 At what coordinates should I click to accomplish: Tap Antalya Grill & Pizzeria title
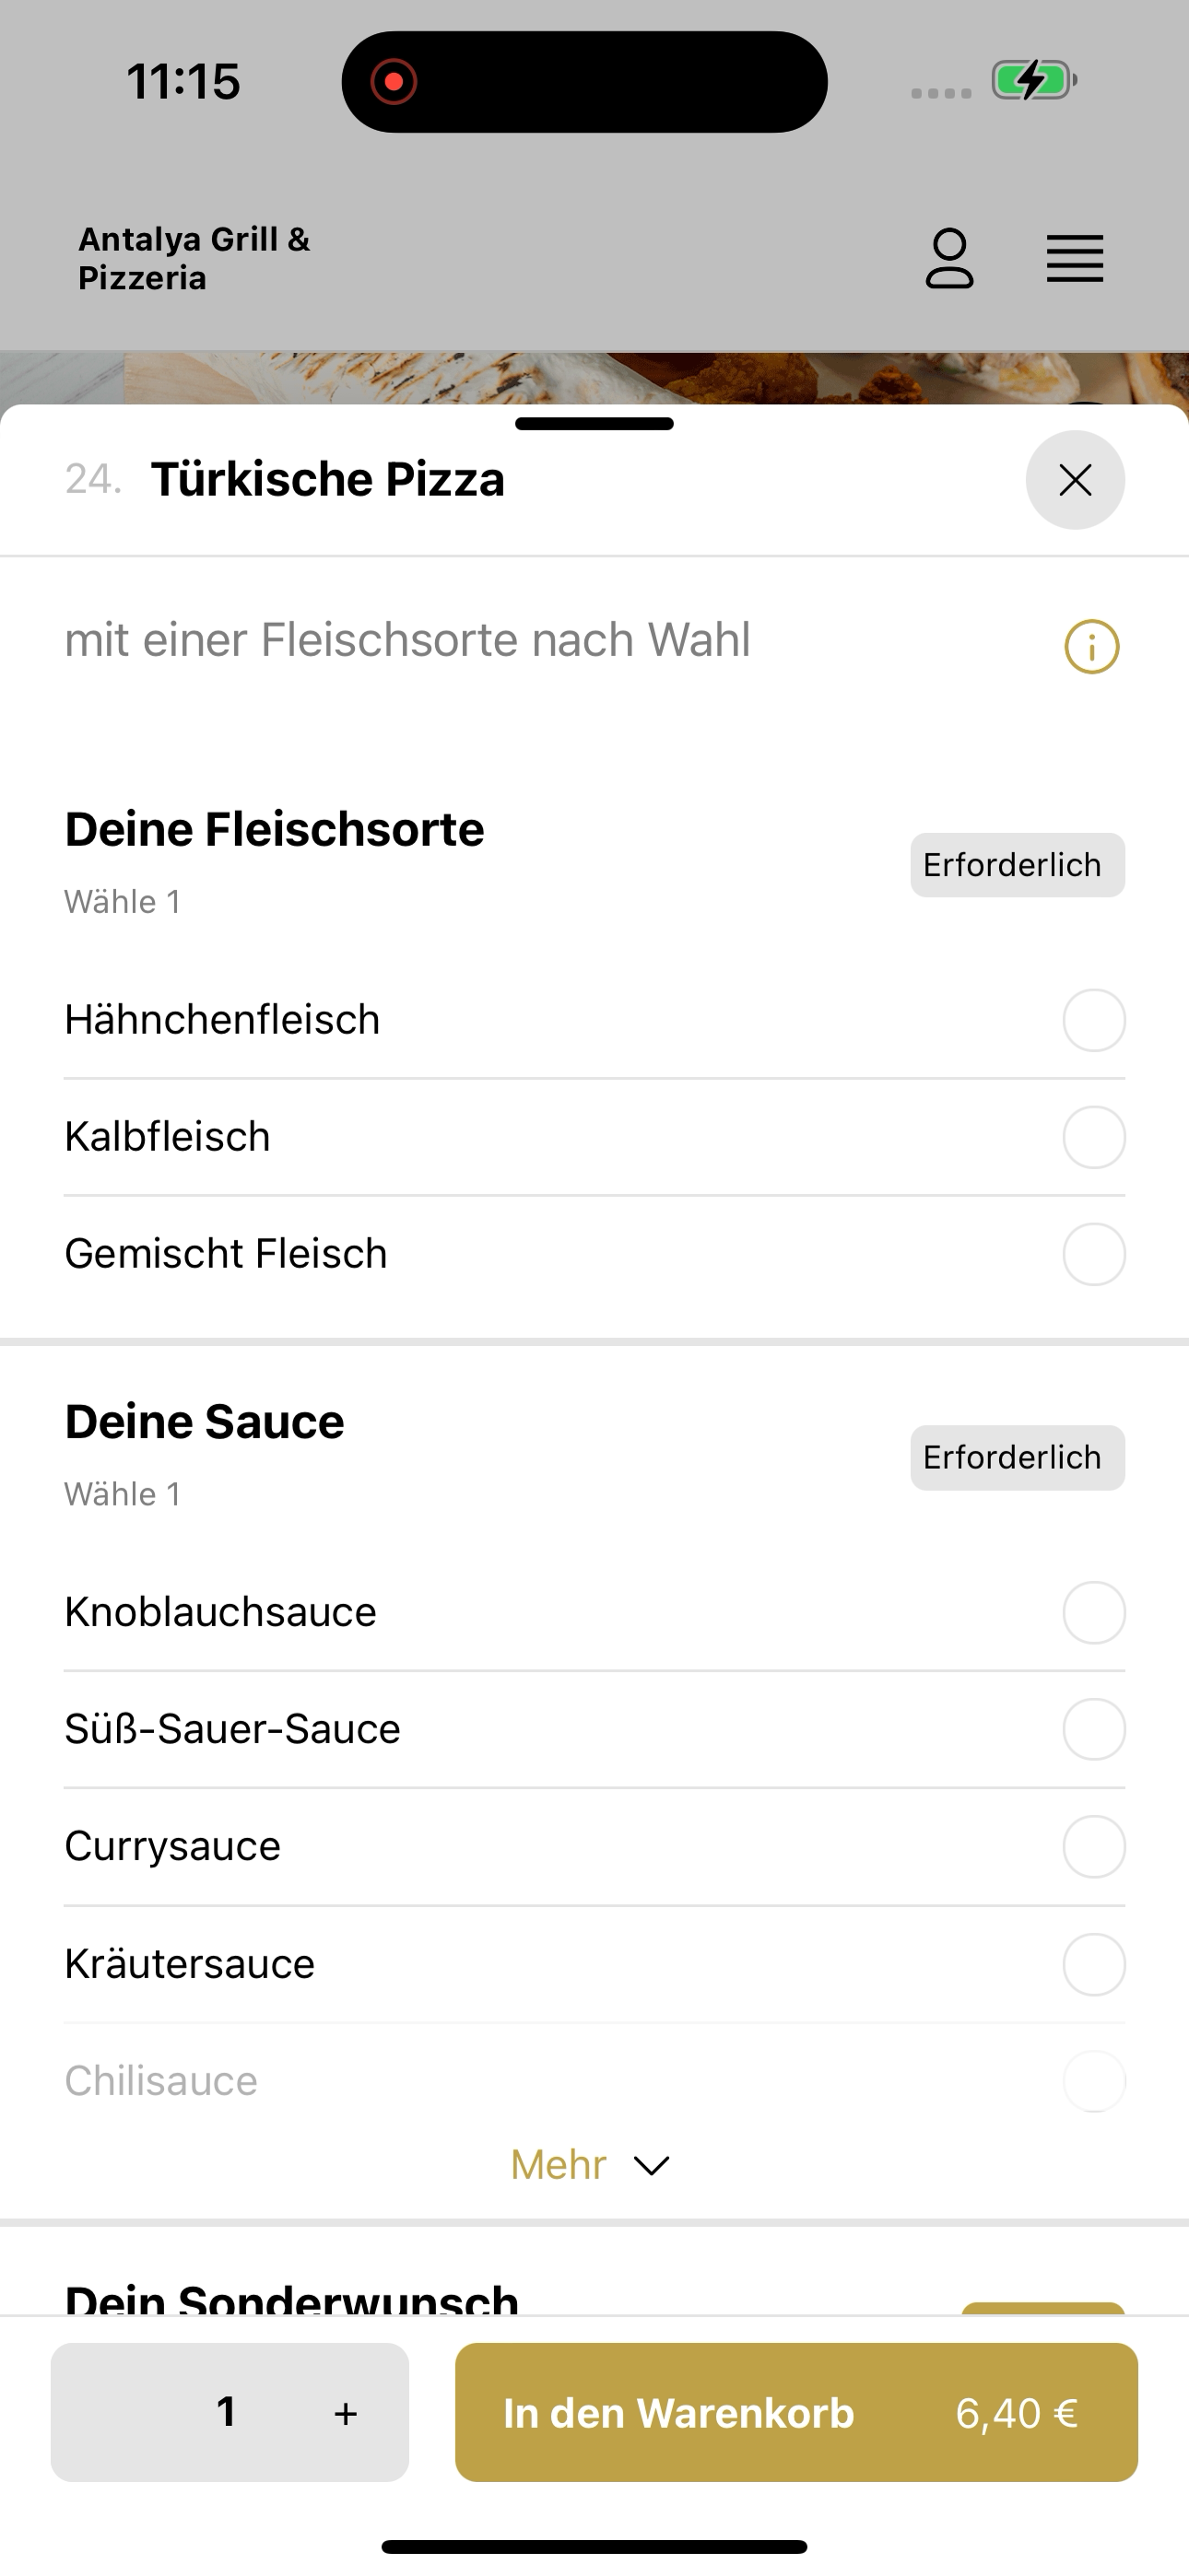pos(194,258)
